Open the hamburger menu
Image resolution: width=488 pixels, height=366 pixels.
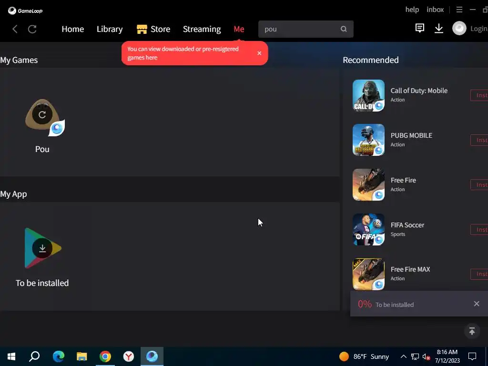[x=459, y=10]
